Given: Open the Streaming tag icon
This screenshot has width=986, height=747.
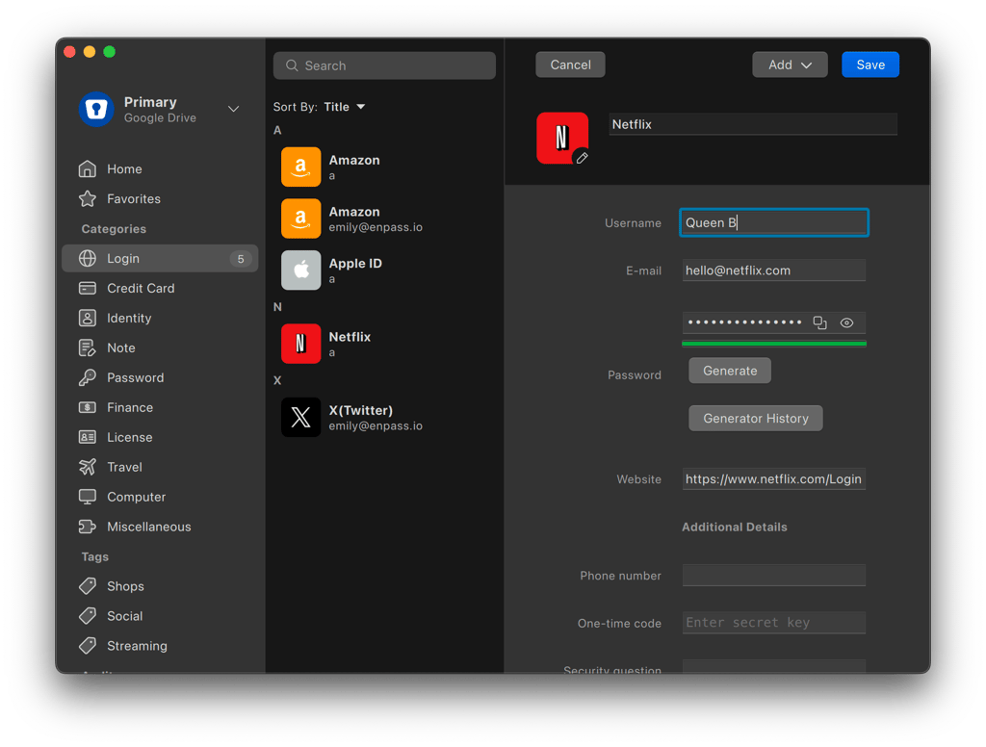Looking at the screenshot, I should click(88, 646).
